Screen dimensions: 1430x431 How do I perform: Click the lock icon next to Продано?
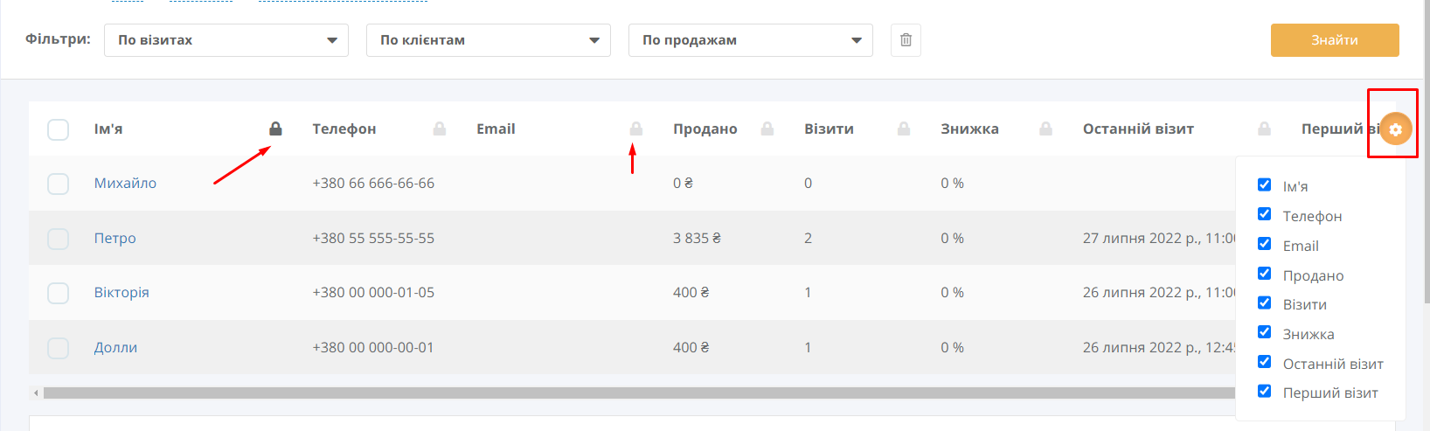click(x=767, y=129)
